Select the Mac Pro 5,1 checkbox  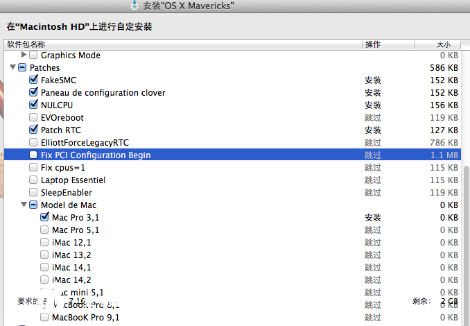pos(44,230)
